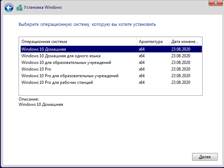Viewport: 224px width, 168px height.
Task: Click the blue back arrow button
Action: pos(9,8)
